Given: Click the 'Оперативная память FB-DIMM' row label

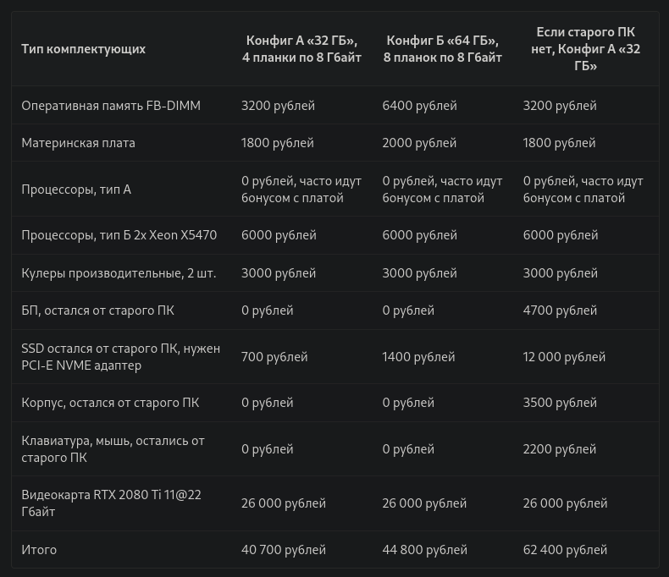Looking at the screenshot, I should point(111,106).
